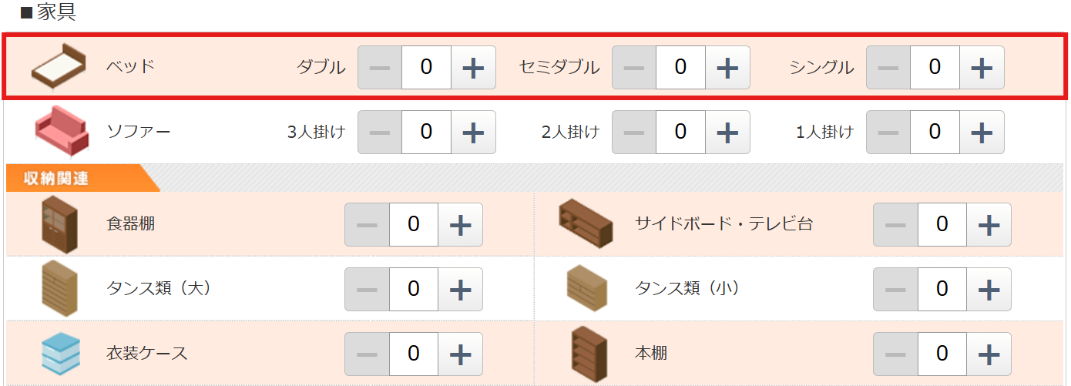The image size is (1071, 386).
Task: Add one セミダブル bed
Action: [727, 68]
